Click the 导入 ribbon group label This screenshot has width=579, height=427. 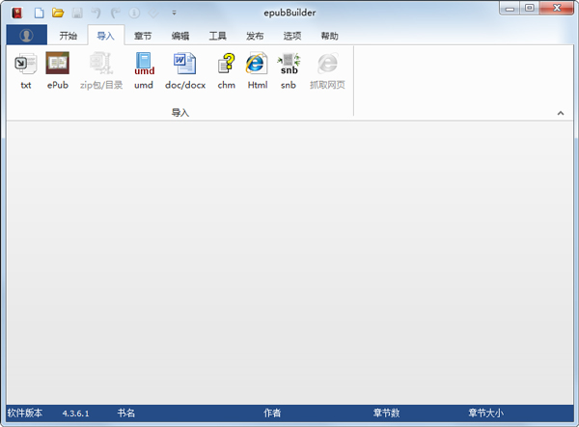180,113
